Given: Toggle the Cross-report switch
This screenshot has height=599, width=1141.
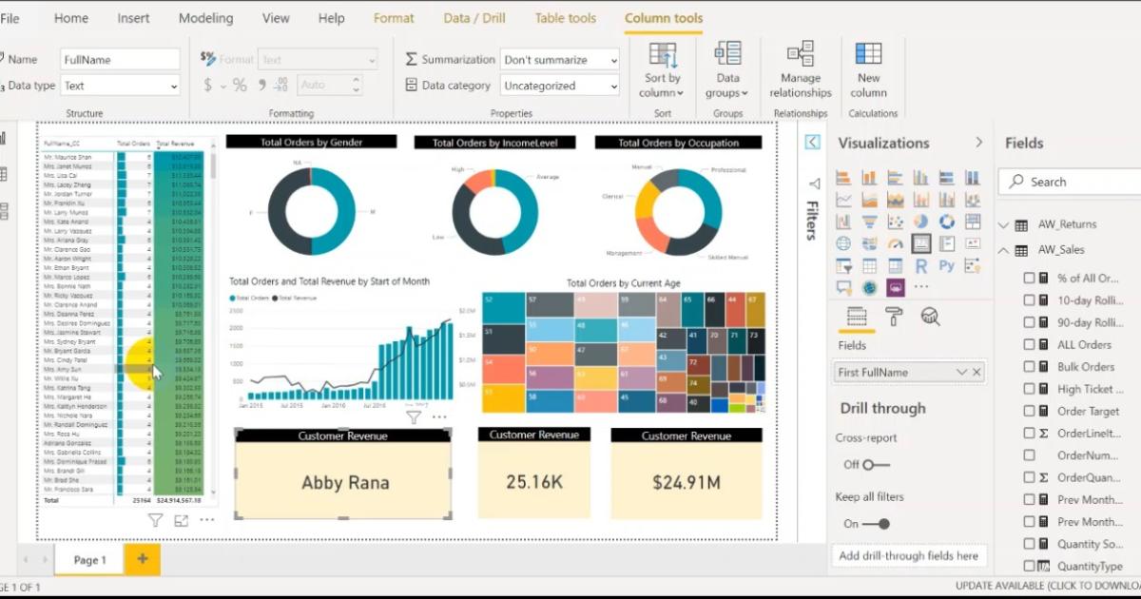Looking at the screenshot, I should [875, 465].
